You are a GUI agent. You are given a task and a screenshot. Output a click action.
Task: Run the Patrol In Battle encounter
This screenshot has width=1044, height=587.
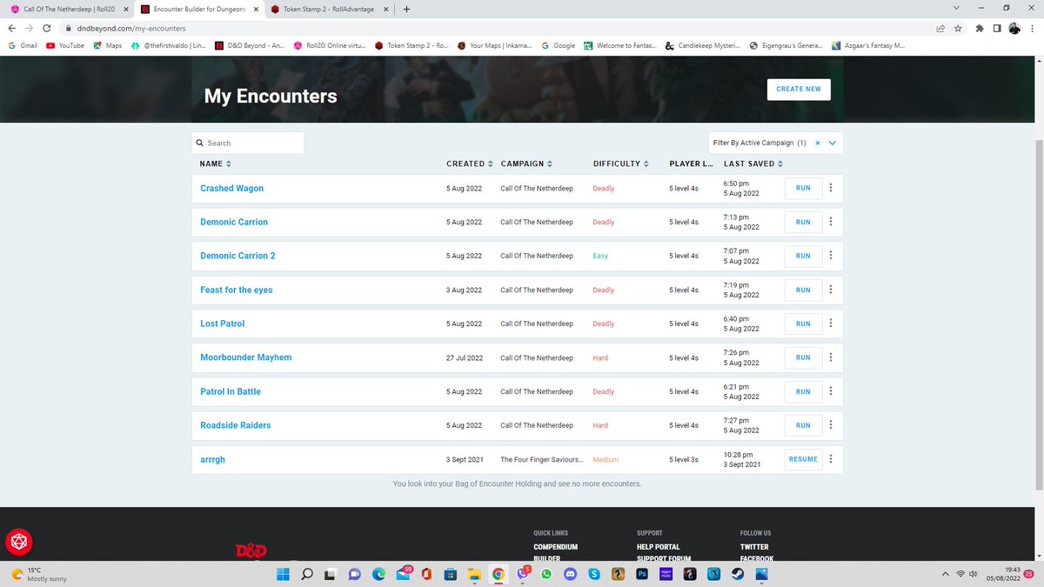(x=803, y=391)
